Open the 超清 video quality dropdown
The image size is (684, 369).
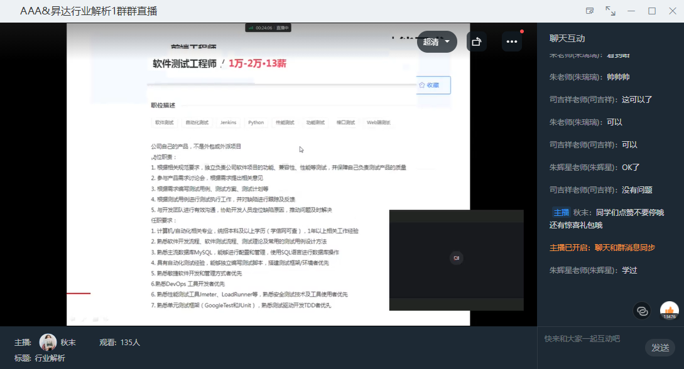click(x=437, y=42)
